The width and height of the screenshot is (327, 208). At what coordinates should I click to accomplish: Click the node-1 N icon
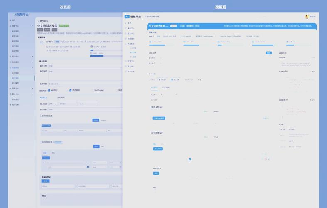click(x=41, y=42)
